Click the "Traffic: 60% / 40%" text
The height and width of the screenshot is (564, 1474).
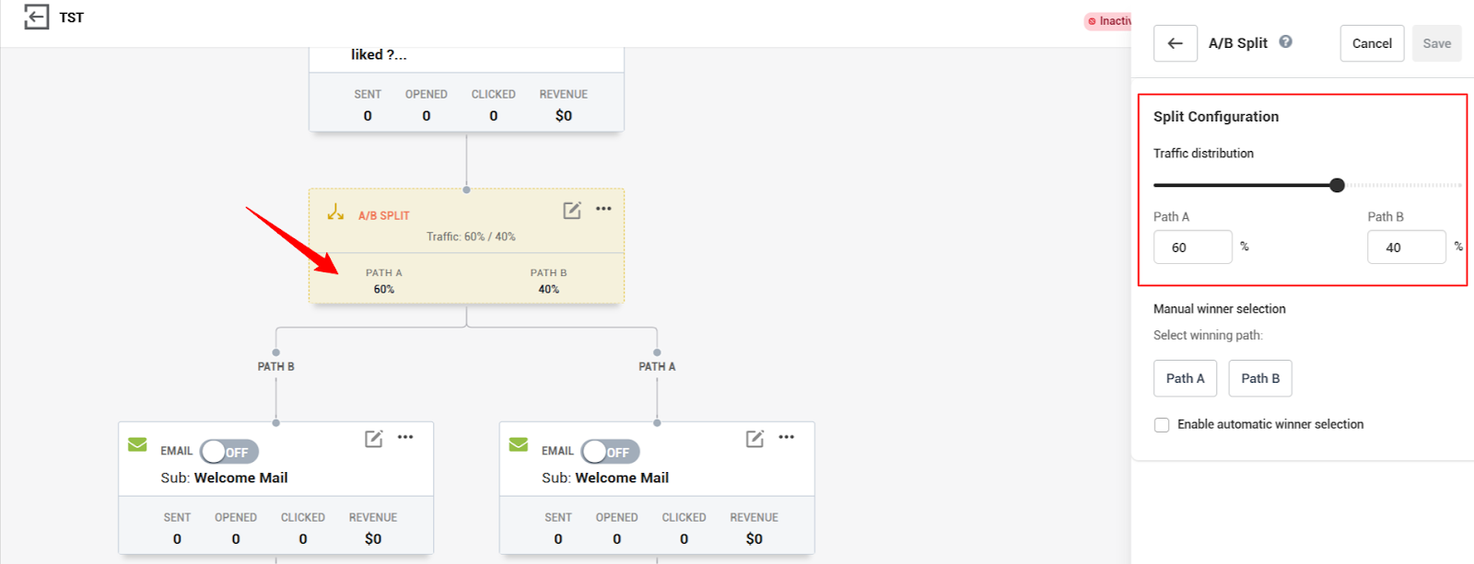click(x=471, y=236)
